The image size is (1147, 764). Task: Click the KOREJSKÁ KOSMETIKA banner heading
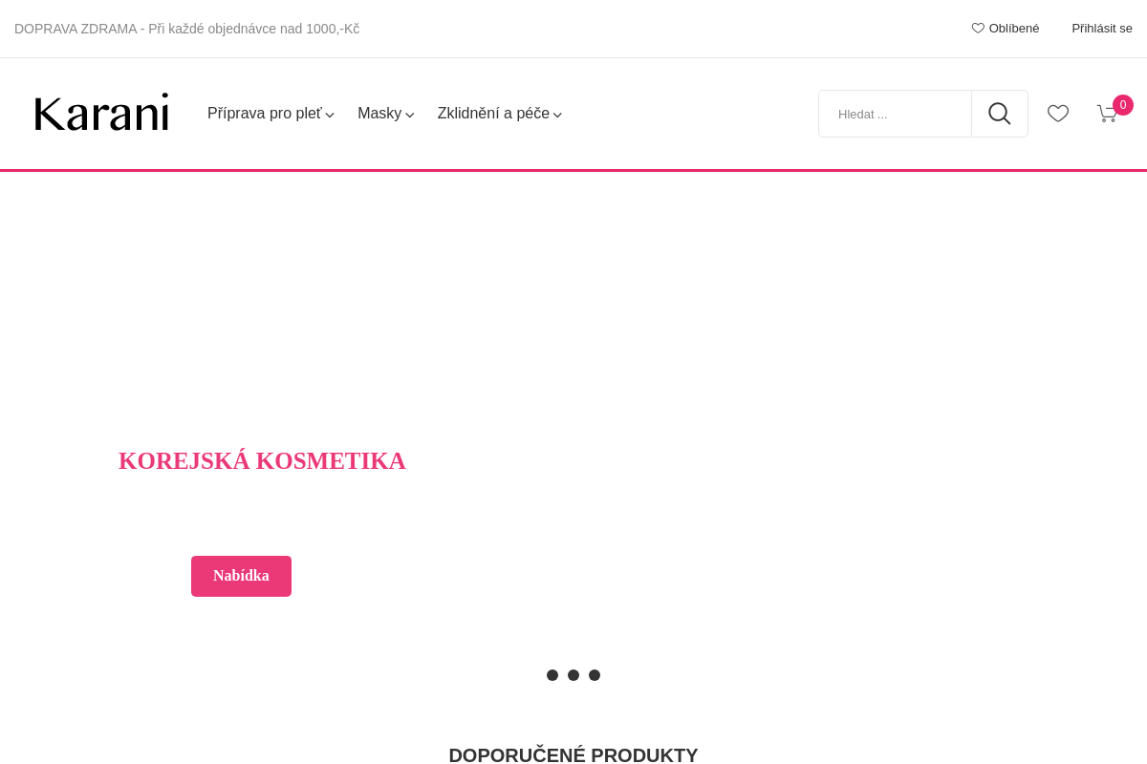262,461
